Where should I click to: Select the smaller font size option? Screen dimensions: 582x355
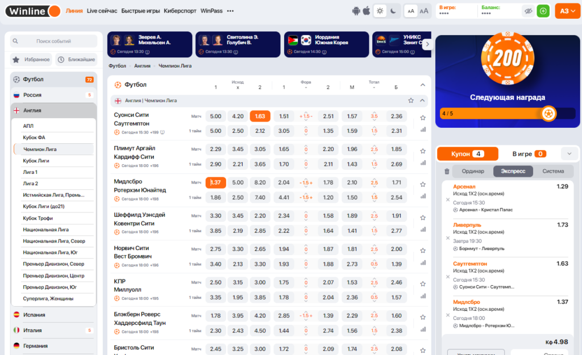point(410,11)
